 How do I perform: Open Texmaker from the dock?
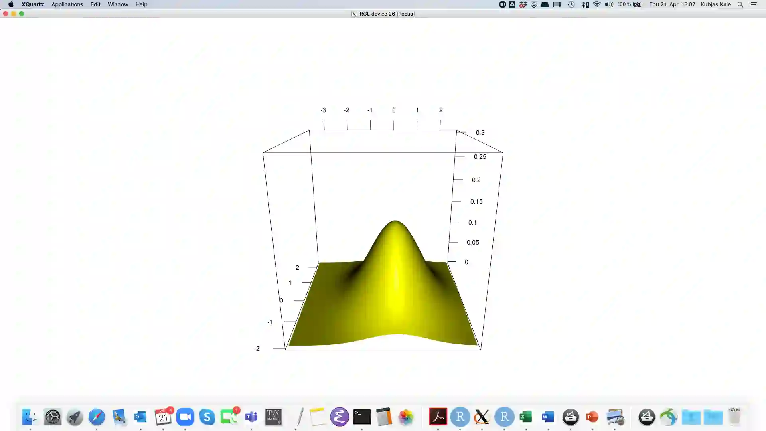274,417
